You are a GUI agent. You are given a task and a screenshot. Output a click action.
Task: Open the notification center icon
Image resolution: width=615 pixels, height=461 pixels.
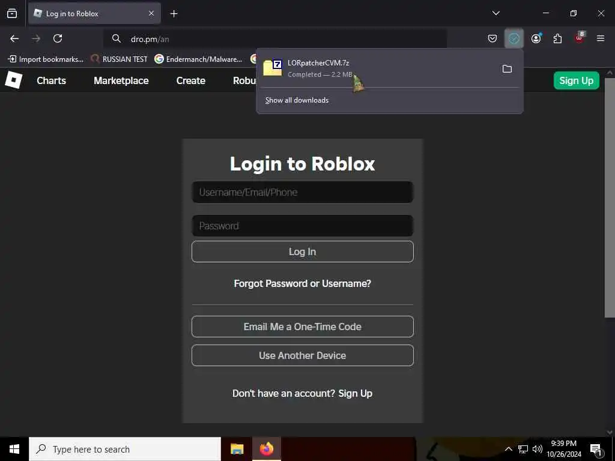[x=596, y=449]
